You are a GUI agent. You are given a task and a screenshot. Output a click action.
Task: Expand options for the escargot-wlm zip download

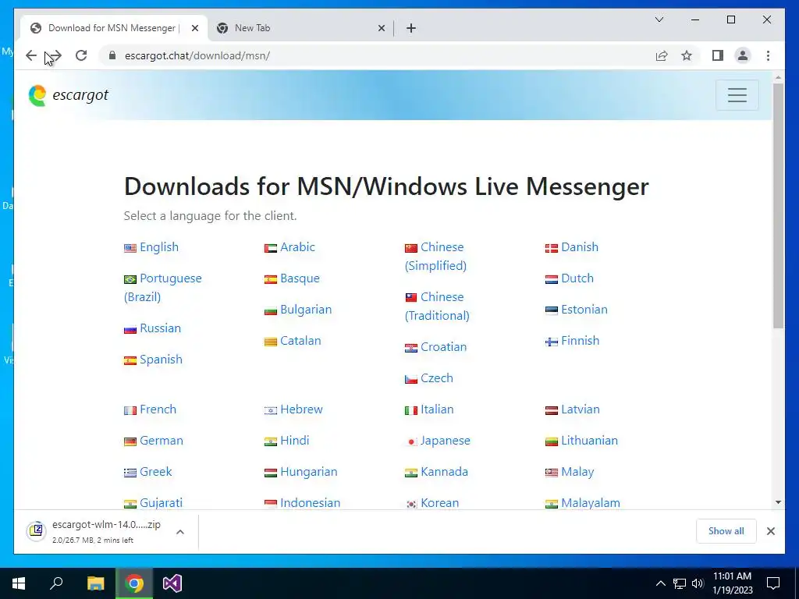180,531
